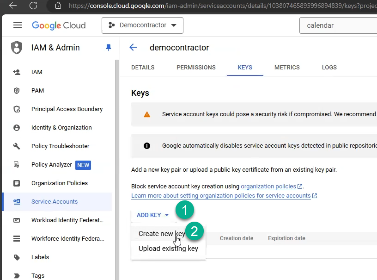
Task: Click the IAM & Admin shield icon
Action: (x=17, y=47)
